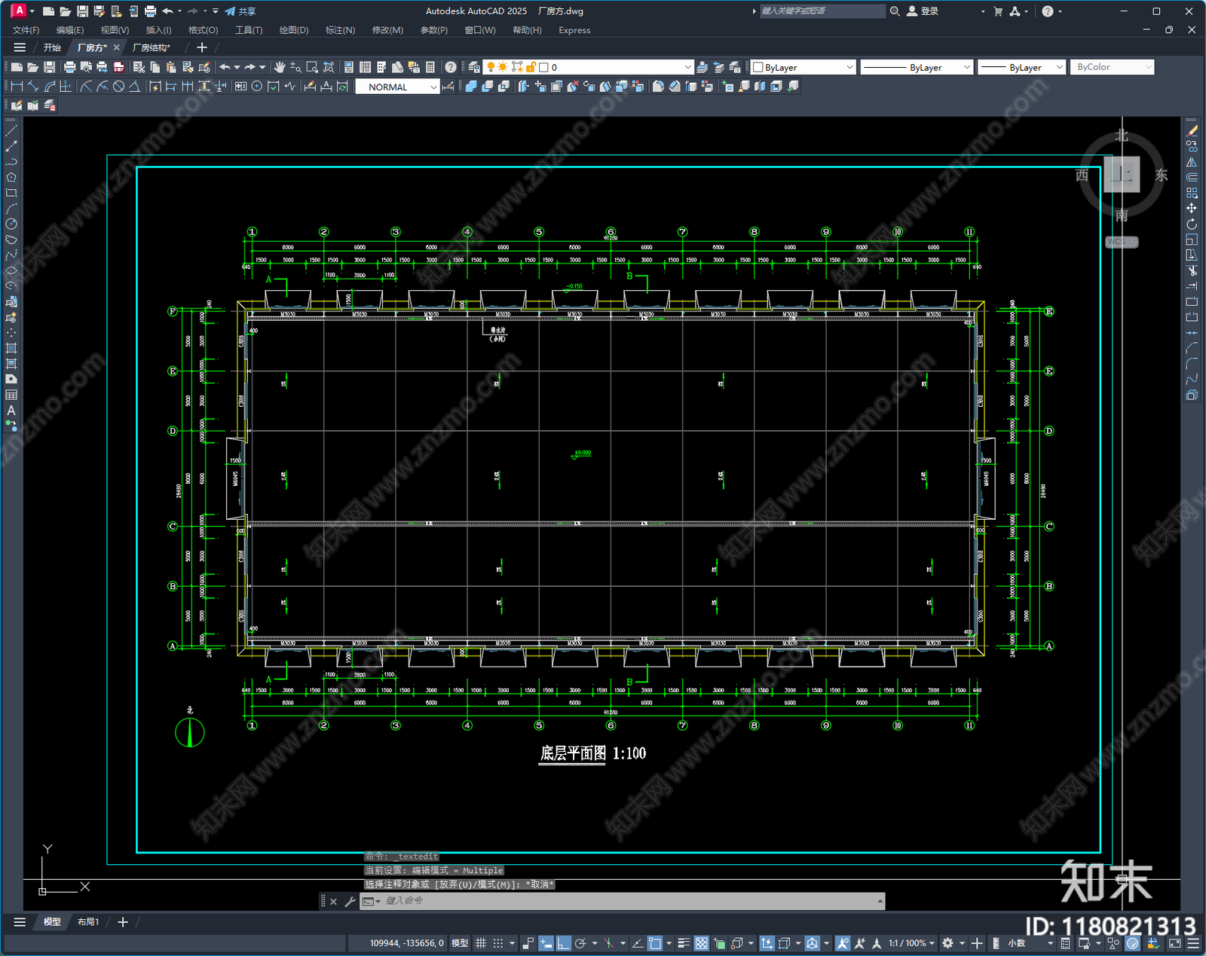Image resolution: width=1206 pixels, height=956 pixels.
Task: Click the 登录 sign-in button
Action: (923, 11)
